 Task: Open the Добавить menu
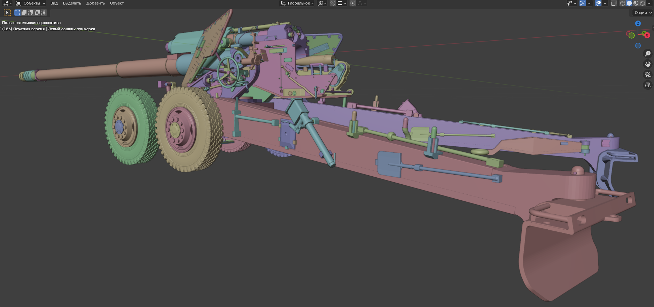(x=95, y=3)
